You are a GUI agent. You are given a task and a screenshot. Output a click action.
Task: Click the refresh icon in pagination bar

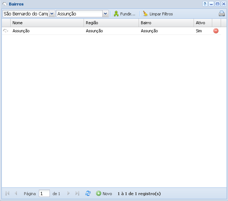coord(88,193)
